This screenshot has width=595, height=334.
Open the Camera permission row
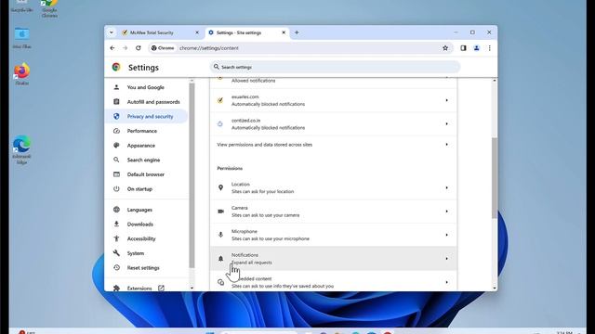pyautogui.click(x=333, y=212)
